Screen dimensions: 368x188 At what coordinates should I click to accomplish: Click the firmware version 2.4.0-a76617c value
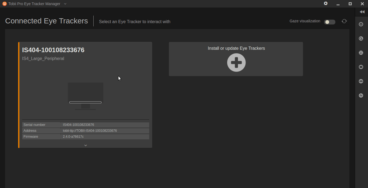pyautogui.click(x=104, y=137)
